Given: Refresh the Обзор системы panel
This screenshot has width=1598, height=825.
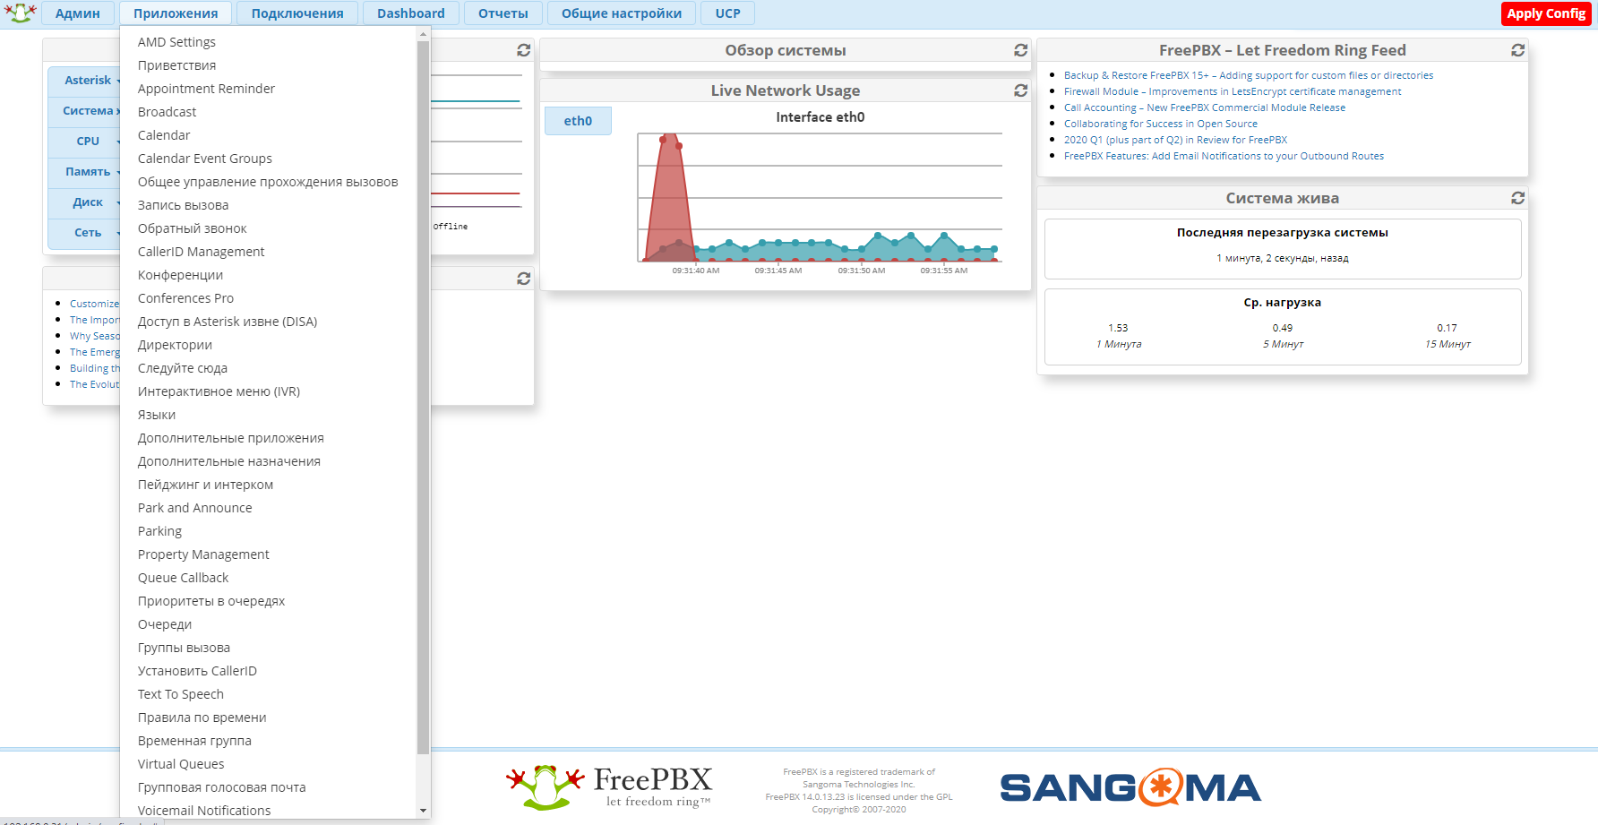Looking at the screenshot, I should [1020, 50].
